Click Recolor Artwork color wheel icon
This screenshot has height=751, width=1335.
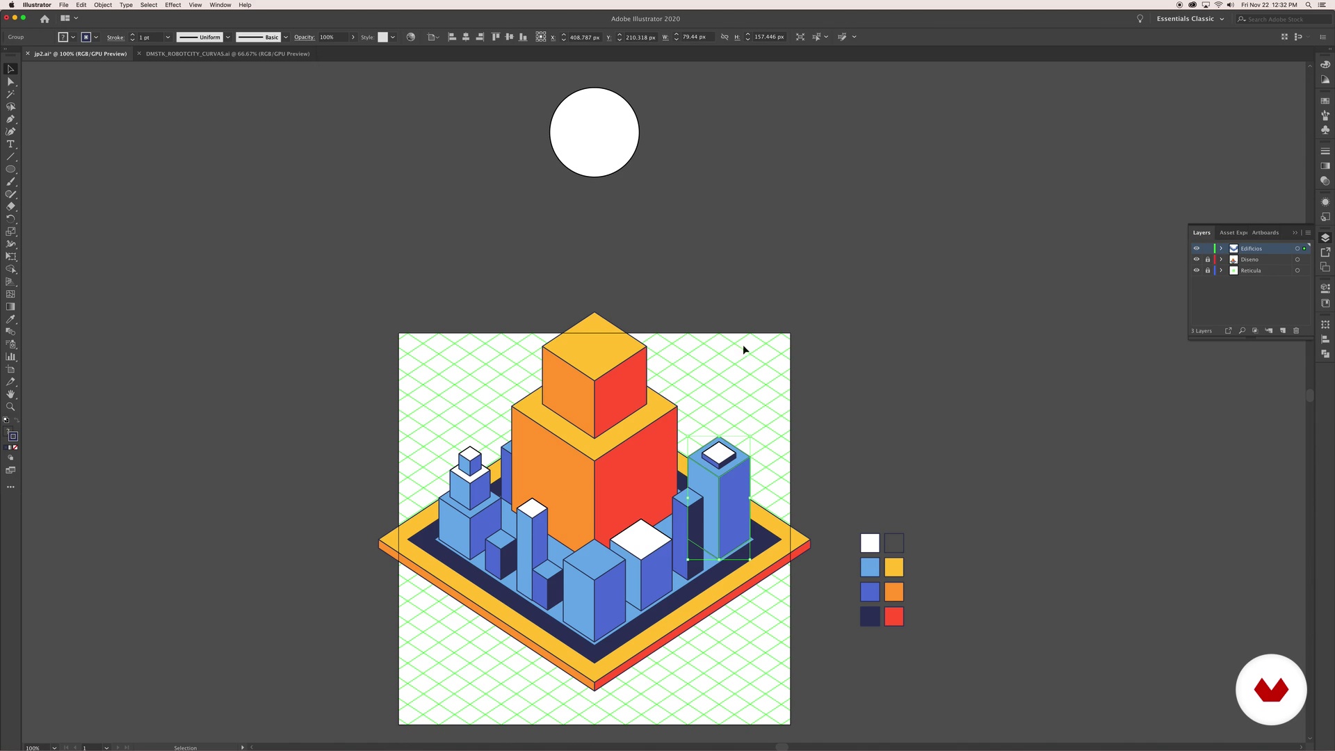[411, 37]
